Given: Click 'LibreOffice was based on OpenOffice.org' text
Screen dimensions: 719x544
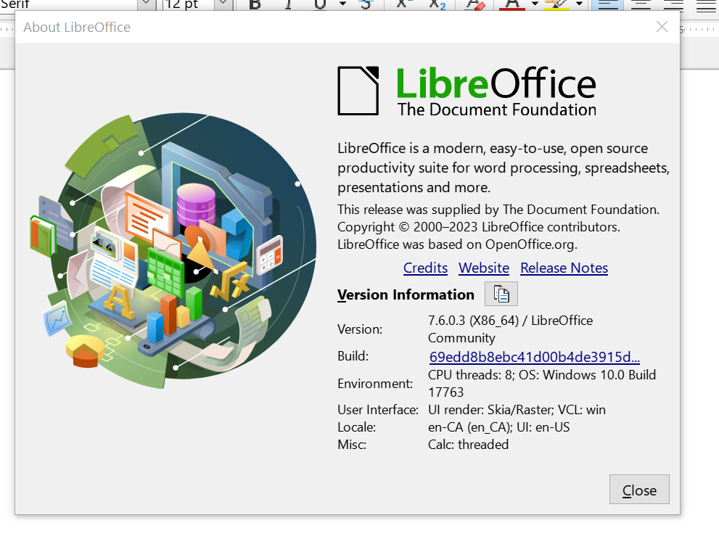Looking at the screenshot, I should (x=457, y=244).
